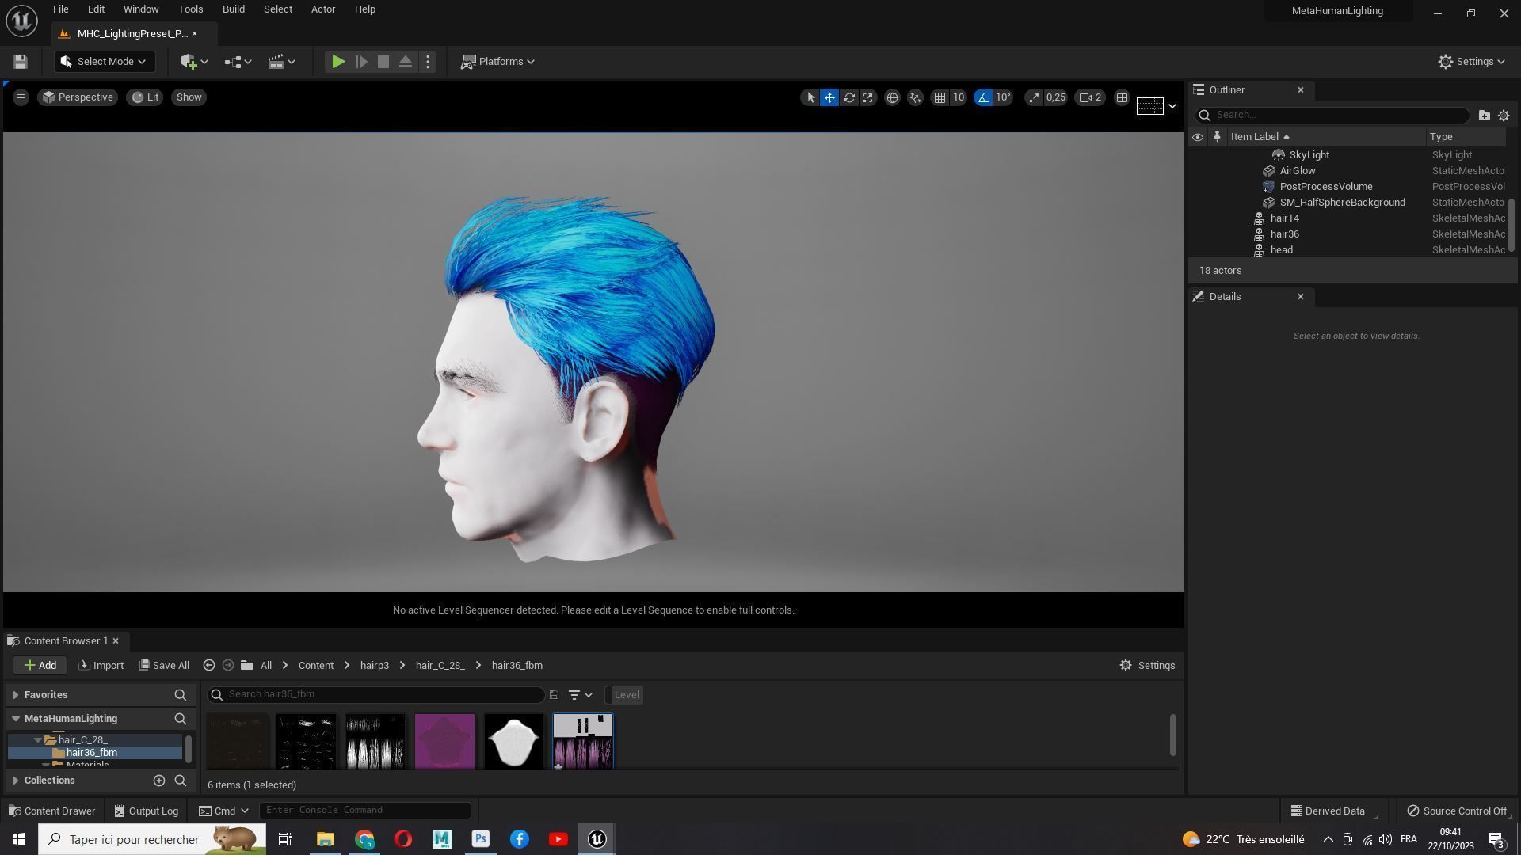Switch to the MHC_LightingPreset level tab
This screenshot has height=855, width=1521.
pos(133,34)
